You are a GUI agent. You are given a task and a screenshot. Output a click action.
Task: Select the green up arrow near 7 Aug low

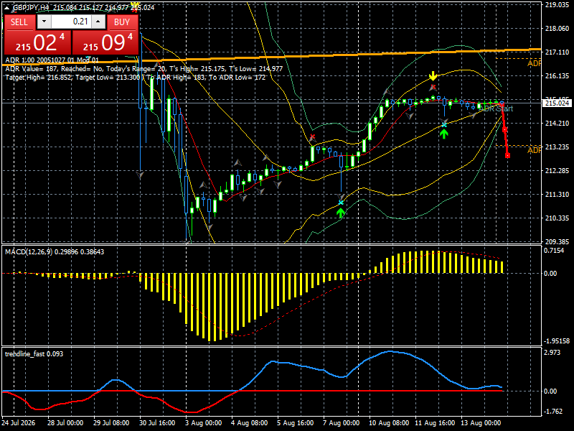coord(341,213)
